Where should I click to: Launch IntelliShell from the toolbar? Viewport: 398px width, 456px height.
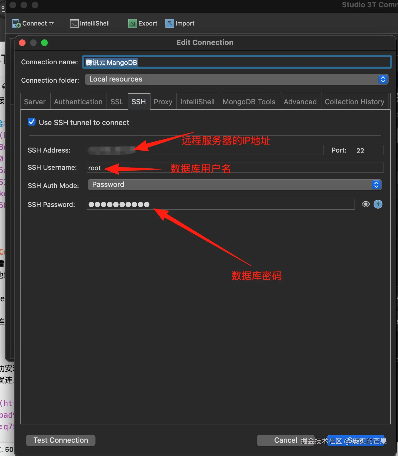(x=90, y=24)
